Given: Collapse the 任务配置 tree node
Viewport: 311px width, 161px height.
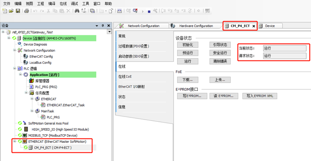Looking at the screenshot, I should point(26,93).
